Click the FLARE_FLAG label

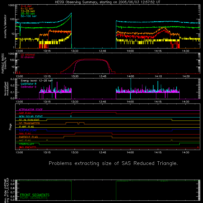26,127
